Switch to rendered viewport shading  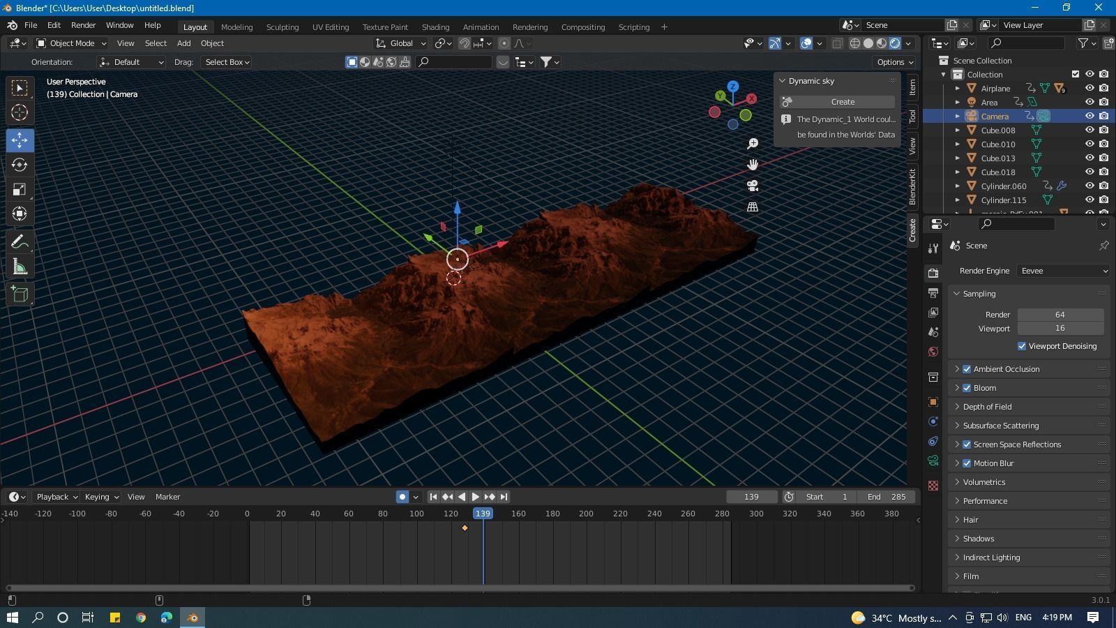895,43
